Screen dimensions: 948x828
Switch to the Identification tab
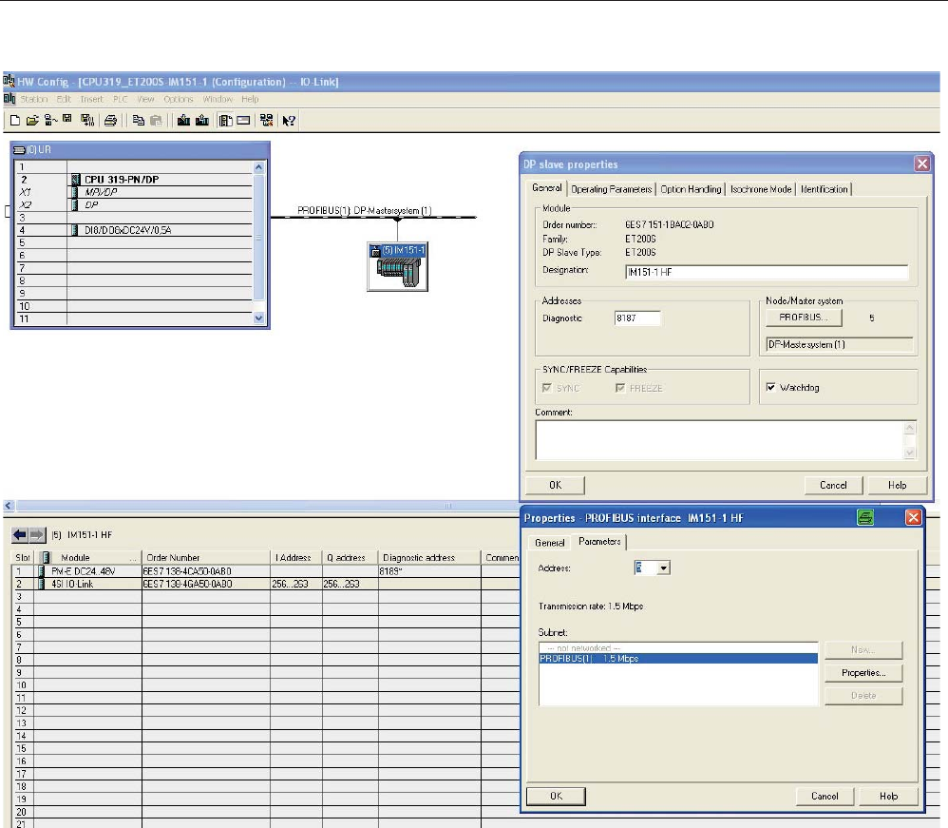[825, 189]
